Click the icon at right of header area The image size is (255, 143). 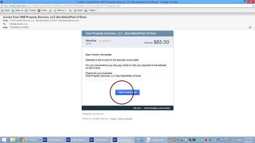(250, 27)
